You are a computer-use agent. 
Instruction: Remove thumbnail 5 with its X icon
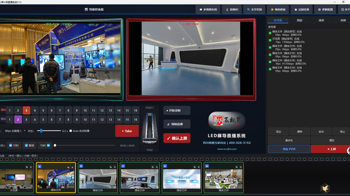coord(198,167)
